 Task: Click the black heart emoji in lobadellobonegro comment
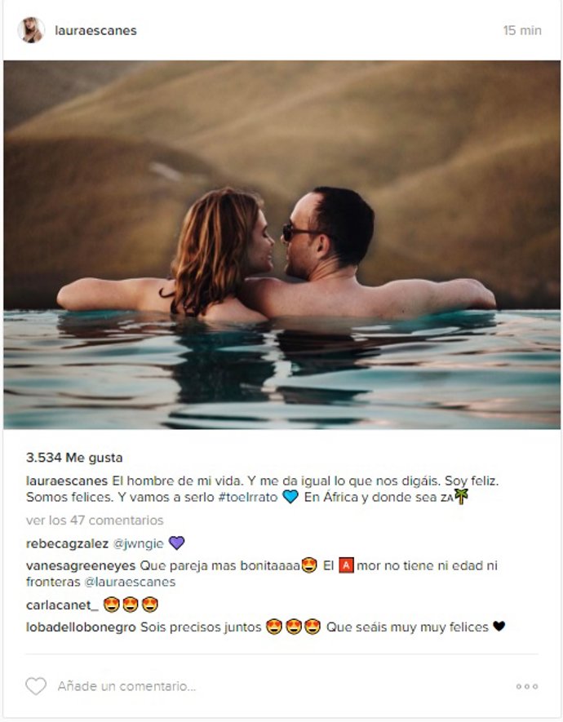(x=499, y=627)
